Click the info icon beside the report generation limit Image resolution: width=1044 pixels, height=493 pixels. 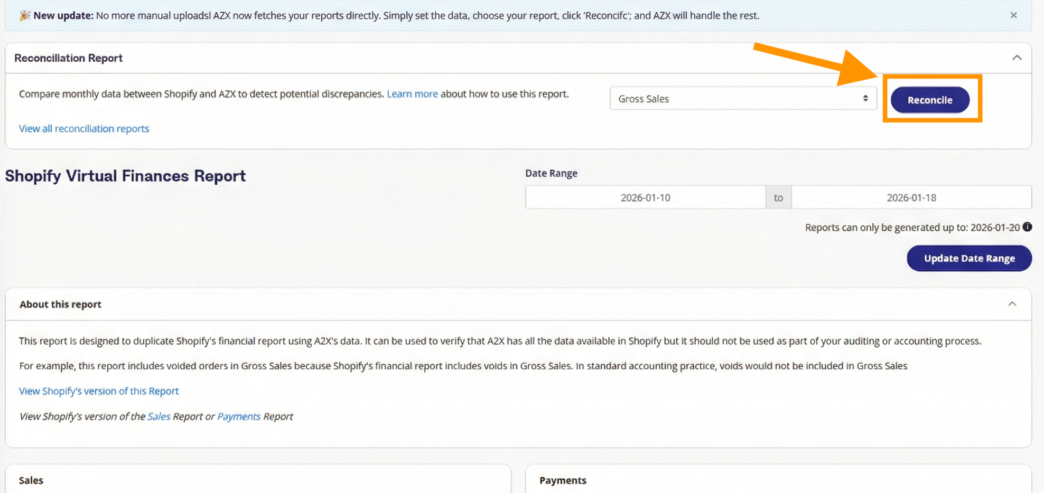1027,227
